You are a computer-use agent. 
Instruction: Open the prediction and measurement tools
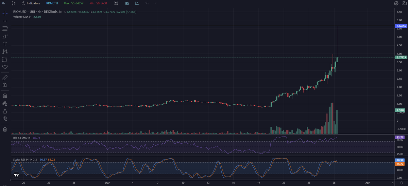pyautogui.click(x=5, y=60)
